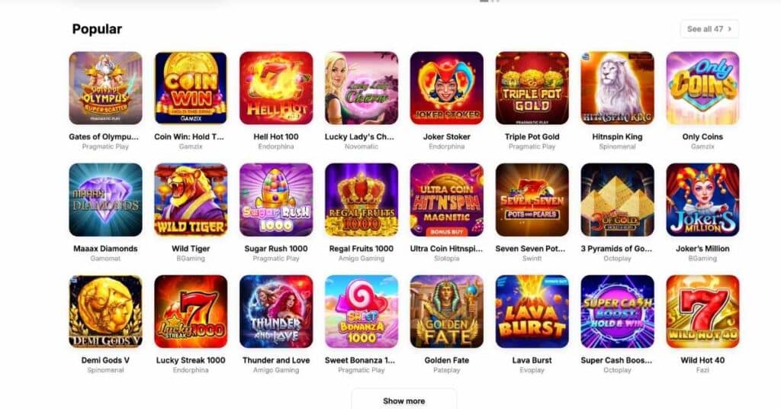Launch the Wild Tiger game icon
Image resolution: width=781 pixels, height=409 pixels.
[x=191, y=200]
